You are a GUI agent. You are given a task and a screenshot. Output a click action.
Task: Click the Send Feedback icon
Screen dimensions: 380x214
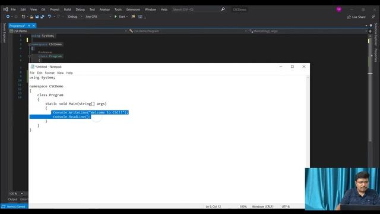point(373,17)
